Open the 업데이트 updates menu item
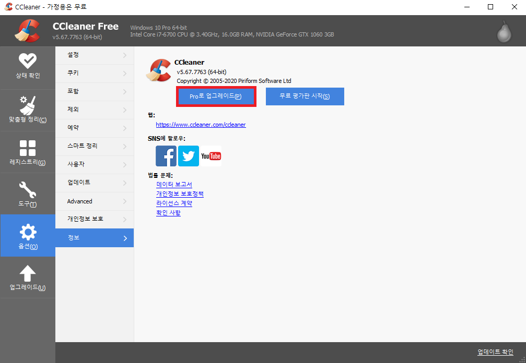 click(95, 183)
